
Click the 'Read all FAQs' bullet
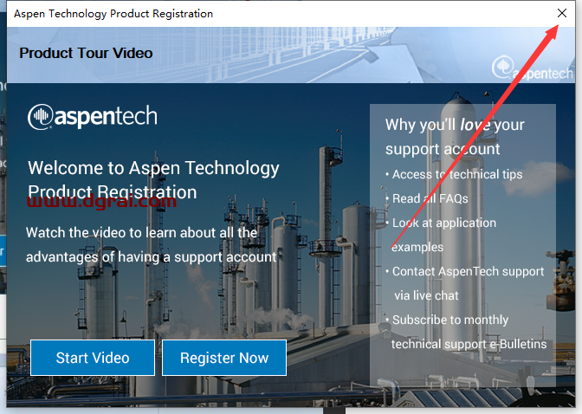point(426,198)
